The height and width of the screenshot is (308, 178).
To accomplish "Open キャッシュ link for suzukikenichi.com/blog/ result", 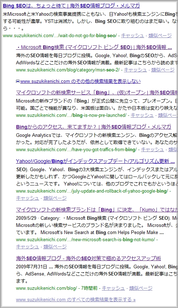I will tap(113, 288).
